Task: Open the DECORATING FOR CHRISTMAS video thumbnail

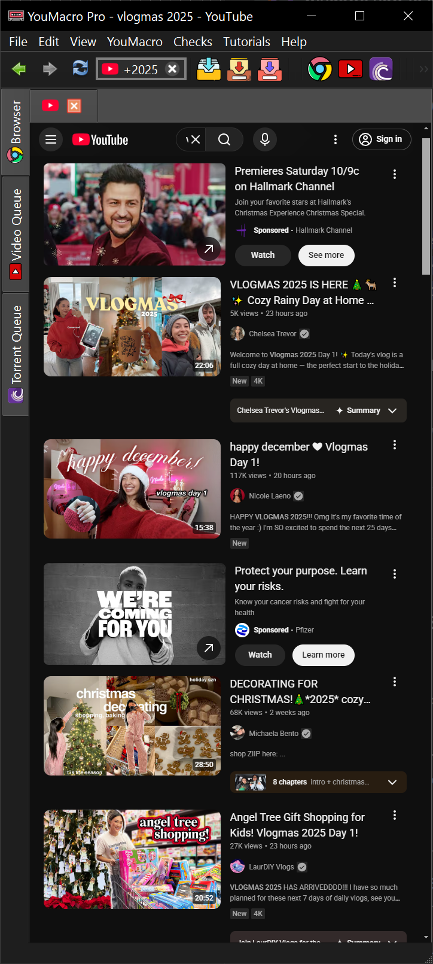Action: coord(132,726)
